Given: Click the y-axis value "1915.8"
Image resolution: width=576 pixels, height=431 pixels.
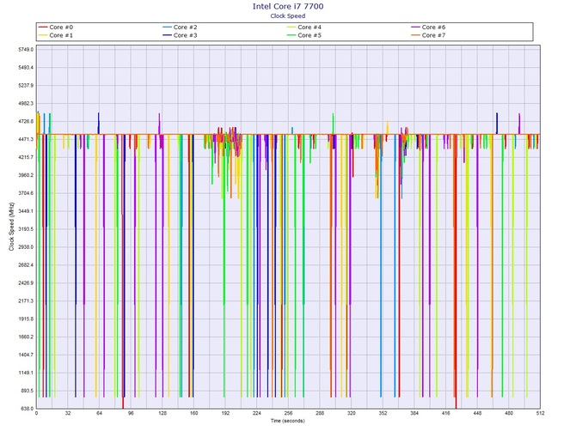Looking at the screenshot, I should coord(26,319).
